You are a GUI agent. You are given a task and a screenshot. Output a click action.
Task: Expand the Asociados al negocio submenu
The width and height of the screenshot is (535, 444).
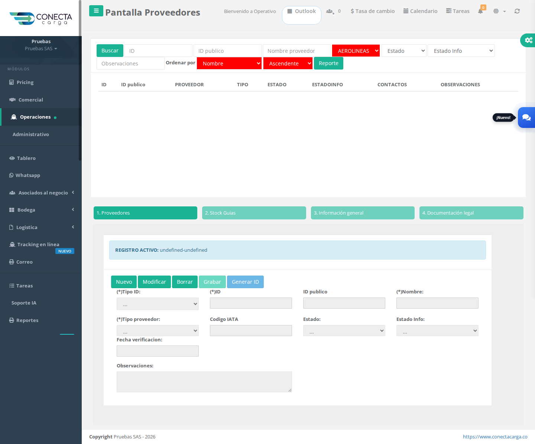click(x=41, y=193)
